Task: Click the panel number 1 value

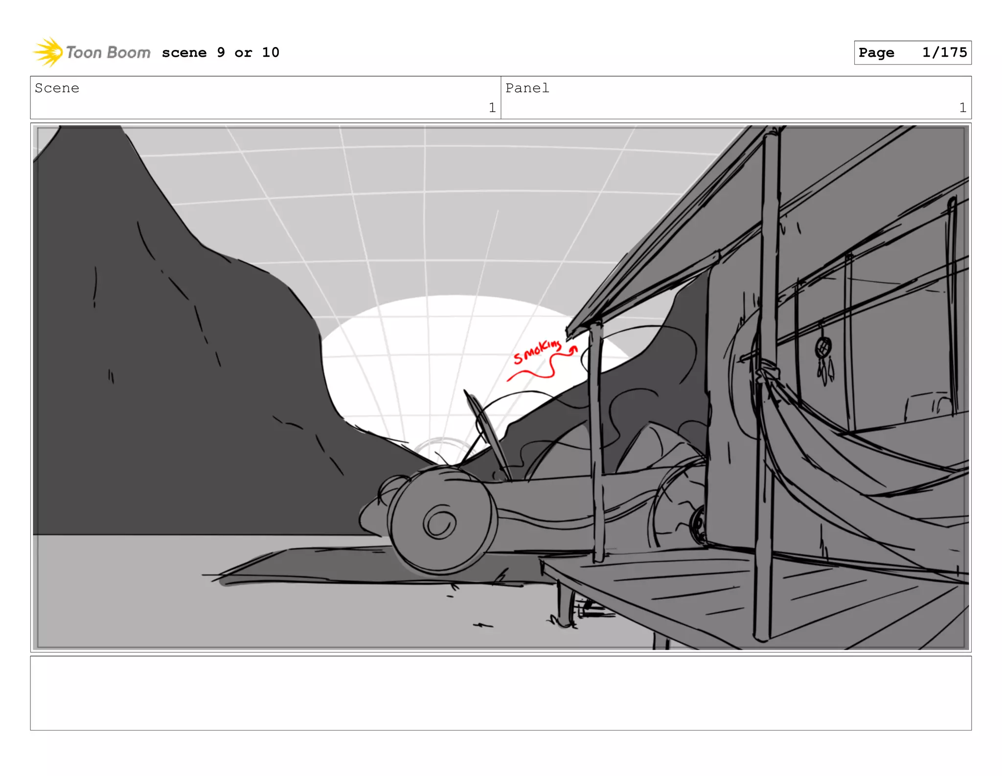Action: tap(962, 108)
